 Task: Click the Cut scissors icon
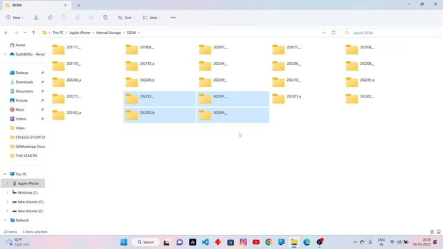(36, 17)
